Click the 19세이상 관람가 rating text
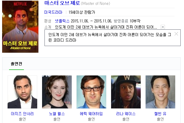 point(82,12)
